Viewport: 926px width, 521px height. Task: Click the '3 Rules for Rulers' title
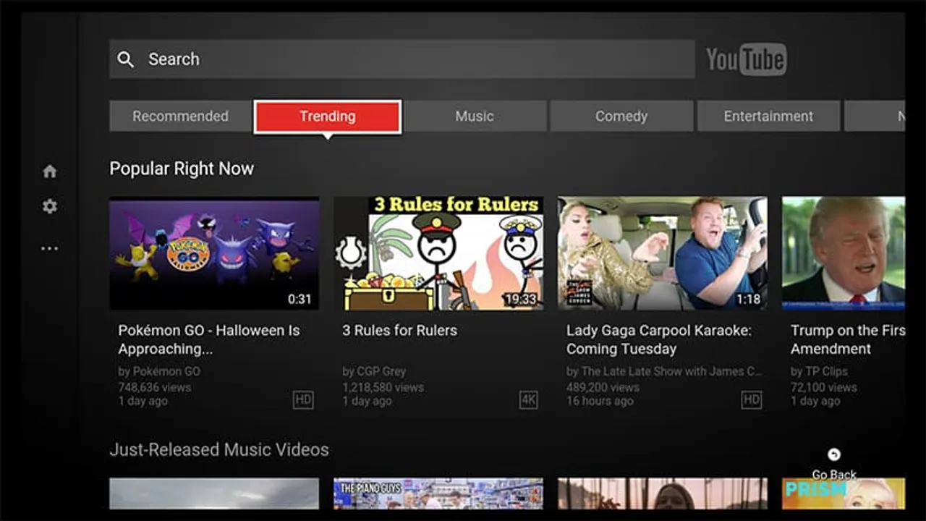coord(400,331)
